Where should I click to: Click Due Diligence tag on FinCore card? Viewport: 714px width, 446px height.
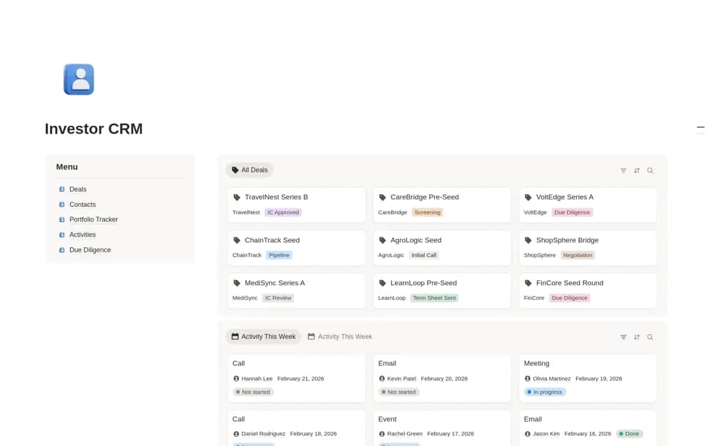570,298
